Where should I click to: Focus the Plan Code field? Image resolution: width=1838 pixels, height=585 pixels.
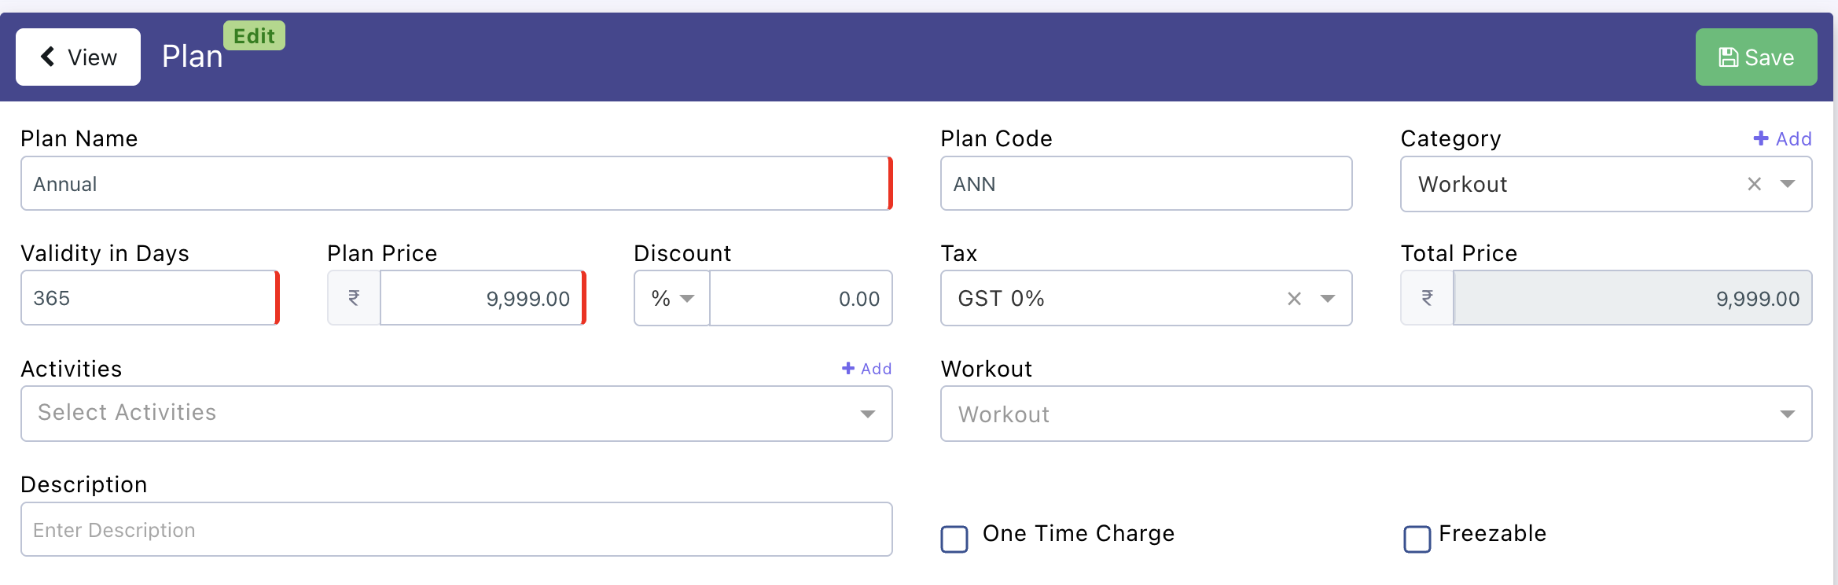[x=1145, y=184]
